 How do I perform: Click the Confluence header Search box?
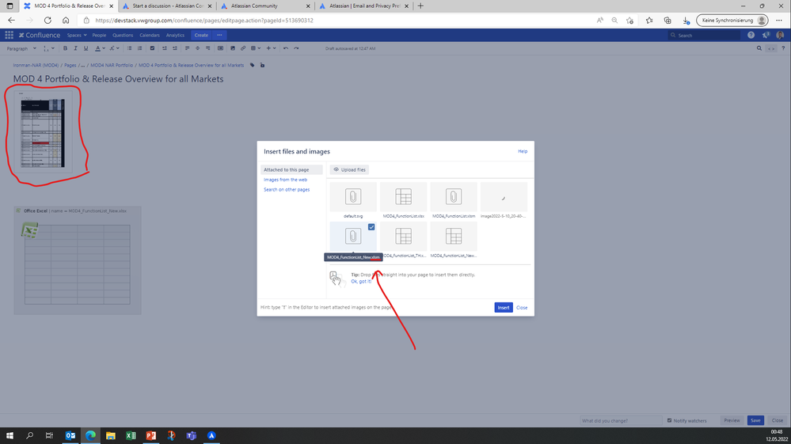(704, 36)
